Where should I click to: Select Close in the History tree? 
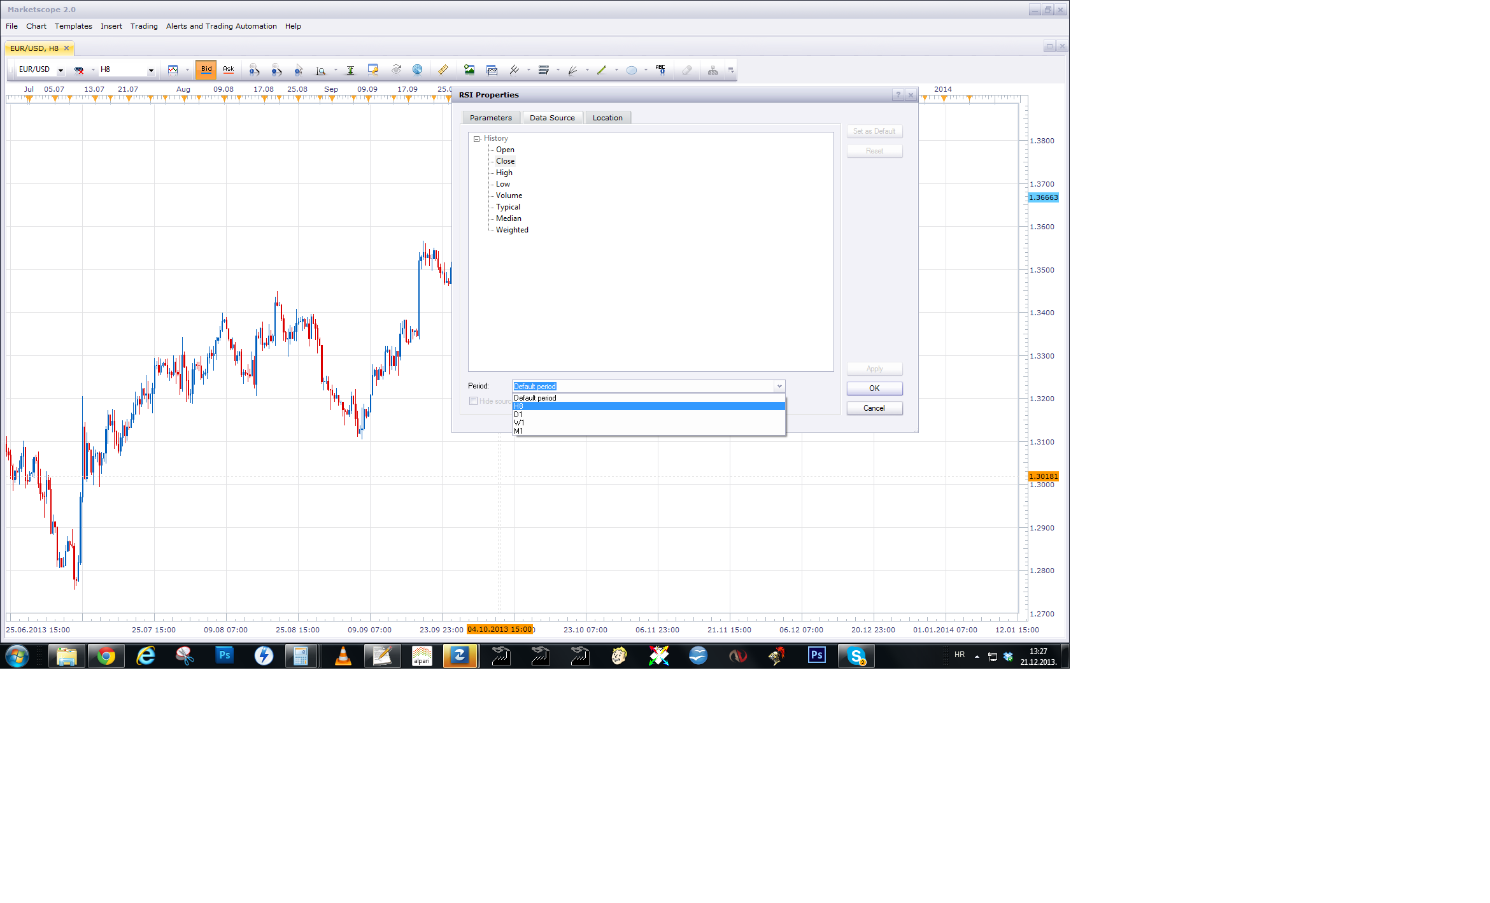point(505,161)
